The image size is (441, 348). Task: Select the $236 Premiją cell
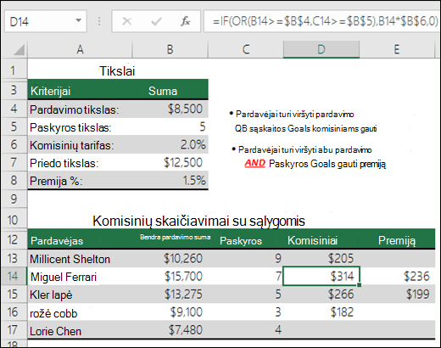[397, 277]
